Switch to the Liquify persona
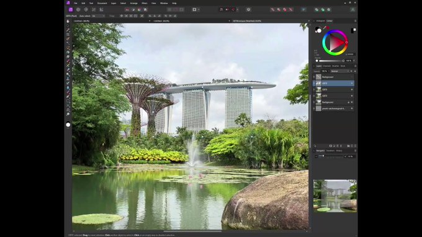 (78, 9)
